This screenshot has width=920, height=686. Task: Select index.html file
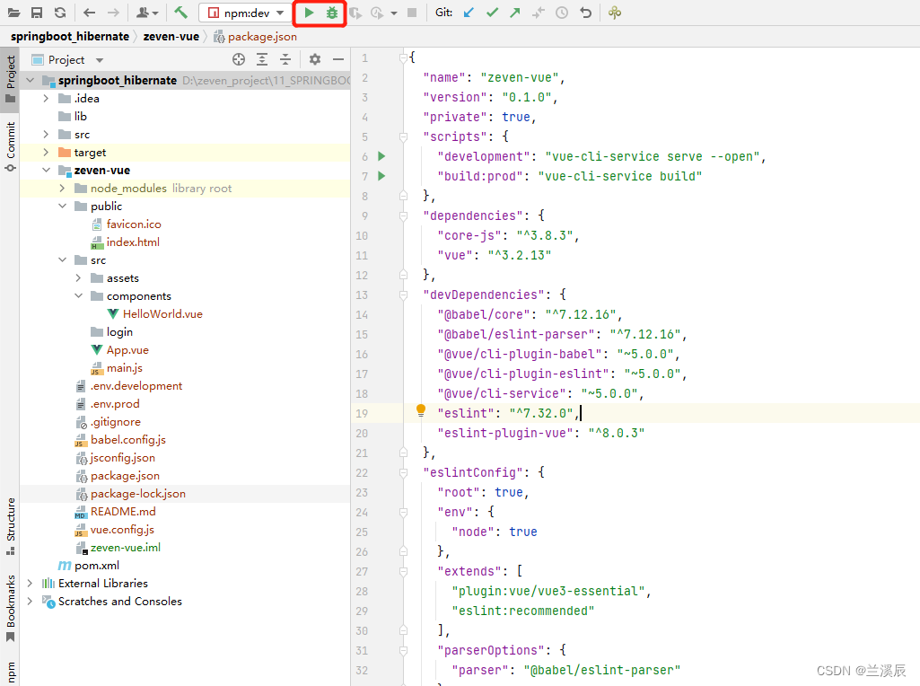(133, 242)
